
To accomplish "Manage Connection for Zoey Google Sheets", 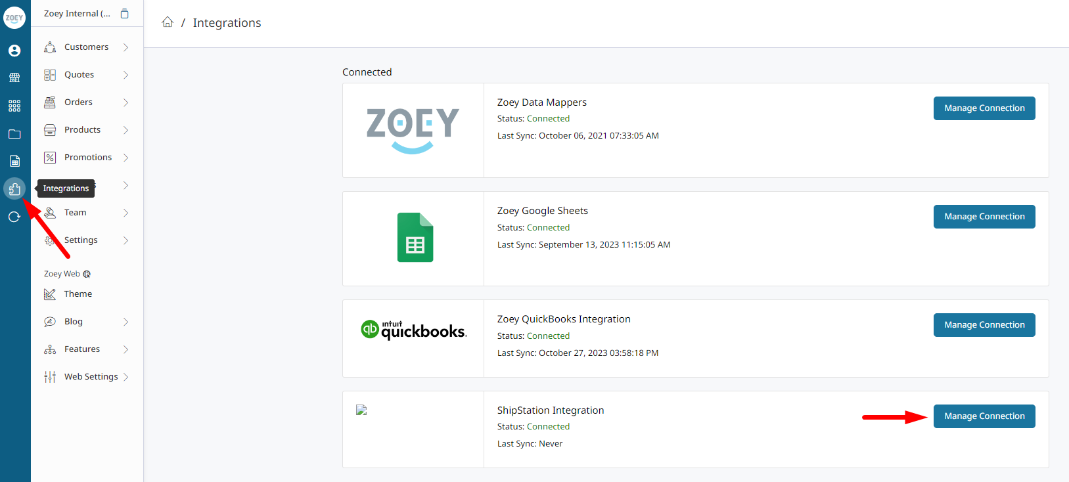I will point(984,217).
